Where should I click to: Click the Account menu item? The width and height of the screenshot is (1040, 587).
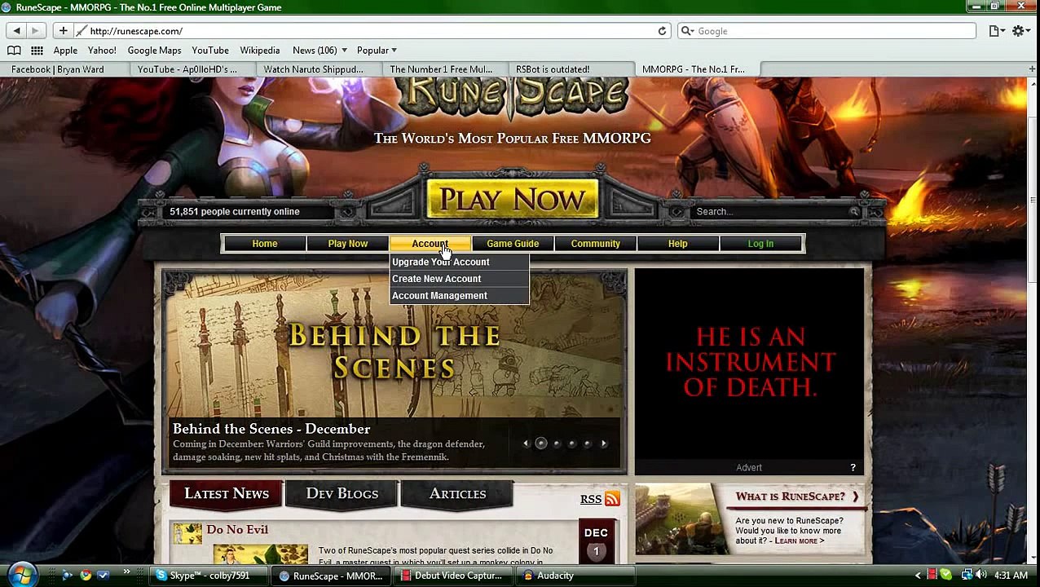[x=430, y=244]
